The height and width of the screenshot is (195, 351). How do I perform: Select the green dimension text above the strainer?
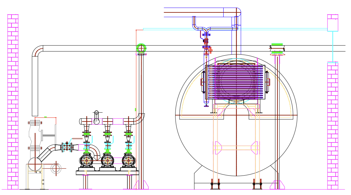click(46, 117)
